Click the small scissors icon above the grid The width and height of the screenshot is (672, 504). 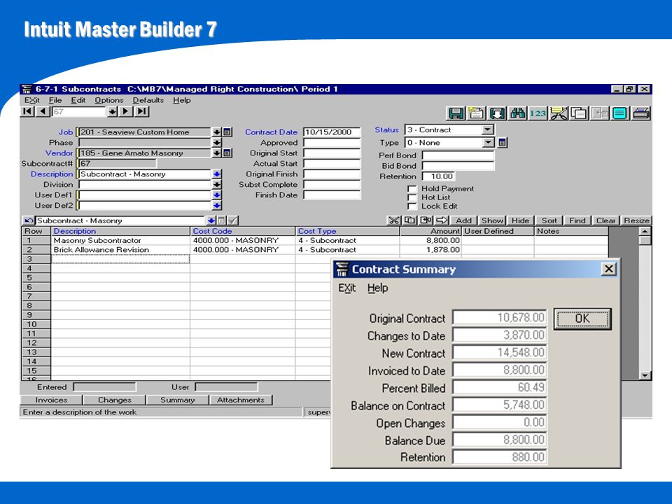pos(394,220)
